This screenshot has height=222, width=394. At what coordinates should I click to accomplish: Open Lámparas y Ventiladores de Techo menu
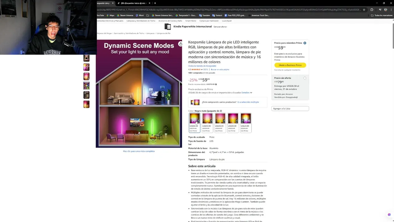[x=141, y=21]
